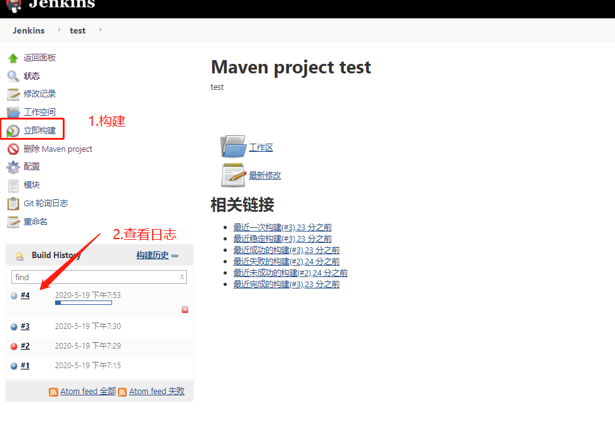Click the red status ball of build #2
615x427 pixels.
pos(14,346)
